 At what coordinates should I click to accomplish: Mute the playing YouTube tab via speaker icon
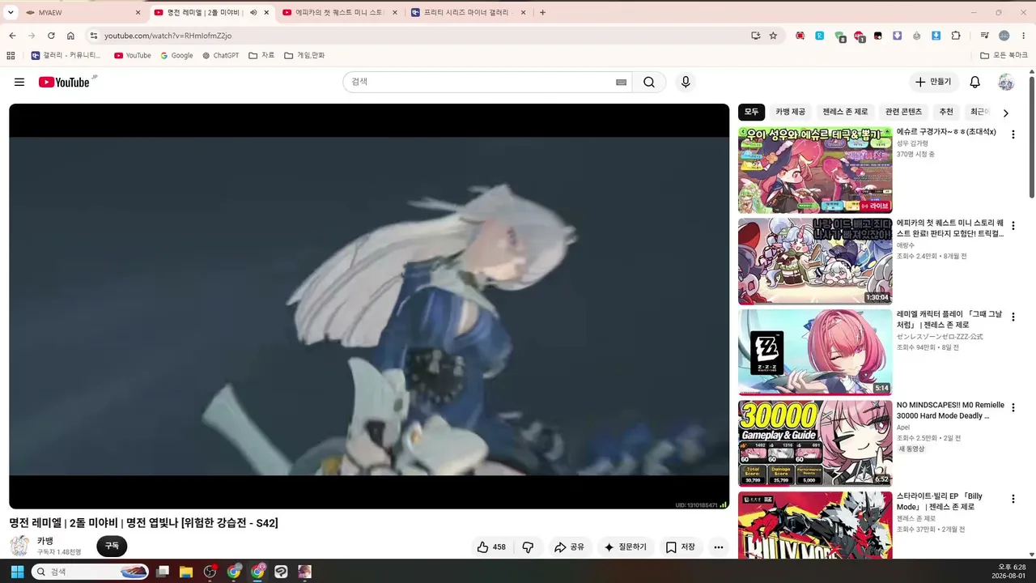[x=253, y=12]
